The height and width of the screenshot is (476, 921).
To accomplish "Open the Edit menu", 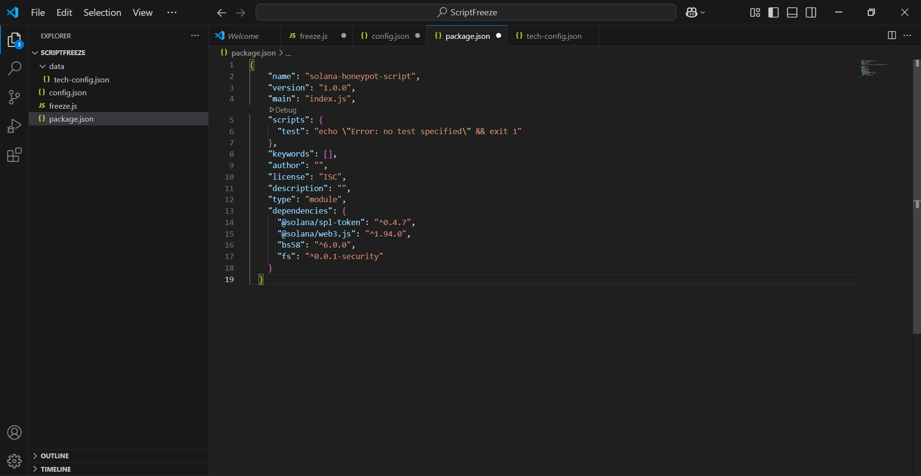I will click(64, 12).
